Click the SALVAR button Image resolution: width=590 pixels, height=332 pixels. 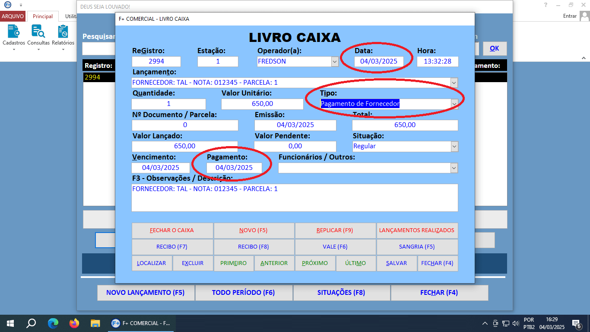pos(397,263)
